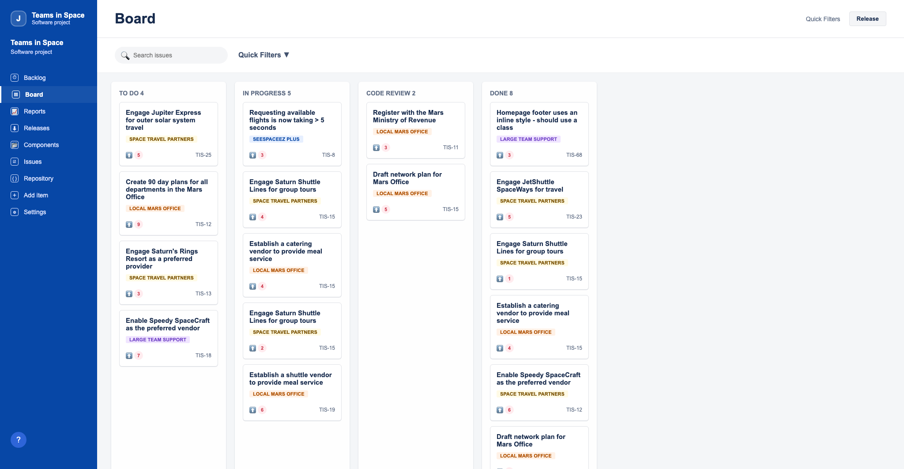Viewport: 904px width, 469px height.
Task: Open Releases via its sidebar icon
Action: click(15, 128)
